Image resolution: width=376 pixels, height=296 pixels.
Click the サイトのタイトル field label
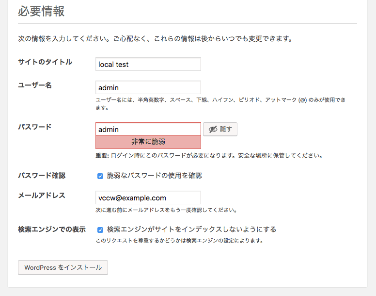(x=45, y=62)
